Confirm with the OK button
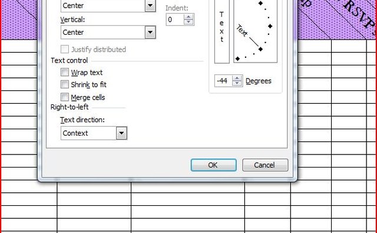Viewport: 377px width, 233px height. tap(213, 165)
